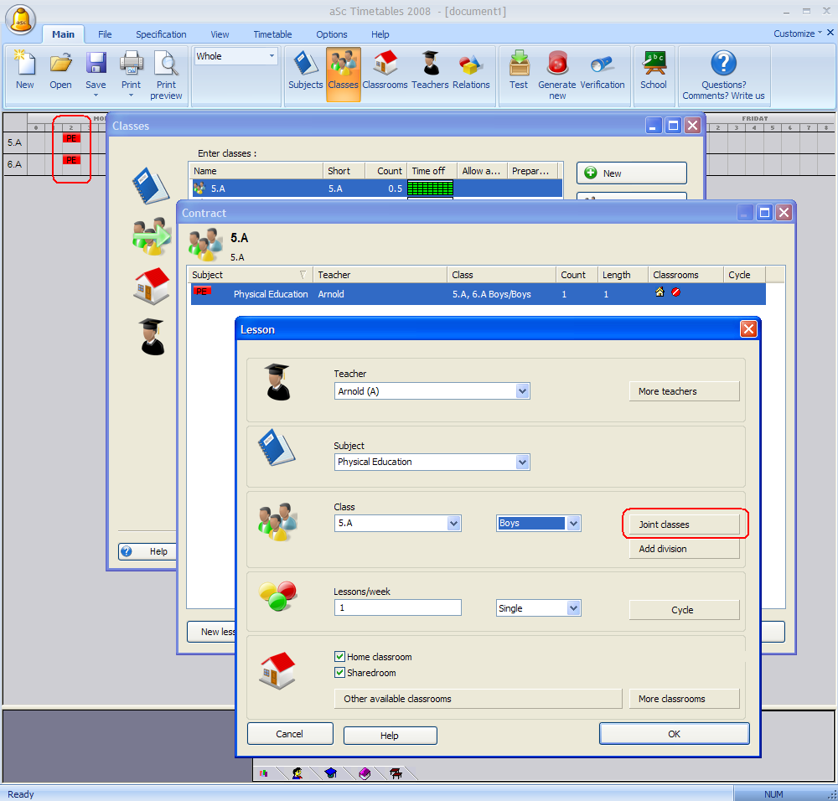Open the Verification tool
838x801 pixels.
click(x=603, y=70)
